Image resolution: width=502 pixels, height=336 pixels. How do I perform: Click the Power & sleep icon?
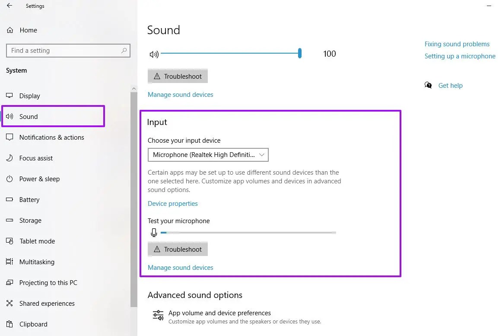pyautogui.click(x=10, y=179)
